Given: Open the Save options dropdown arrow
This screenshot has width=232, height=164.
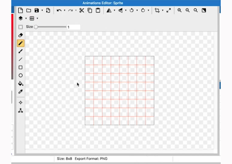Looking at the screenshot, I should click(x=42, y=11).
